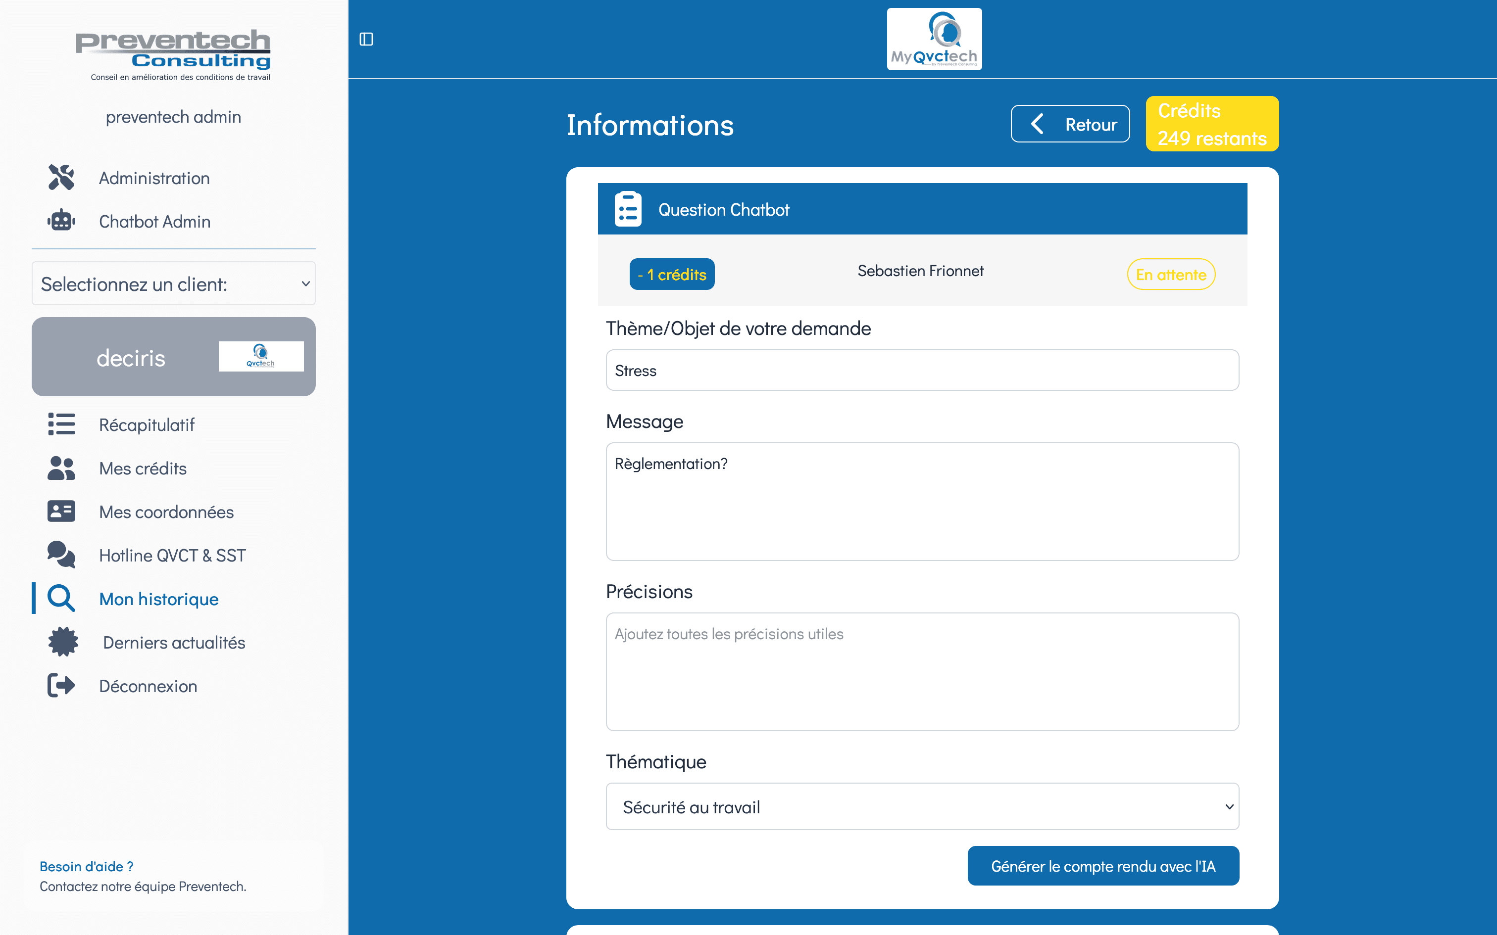Click the Mes crédits people icon

pyautogui.click(x=61, y=468)
